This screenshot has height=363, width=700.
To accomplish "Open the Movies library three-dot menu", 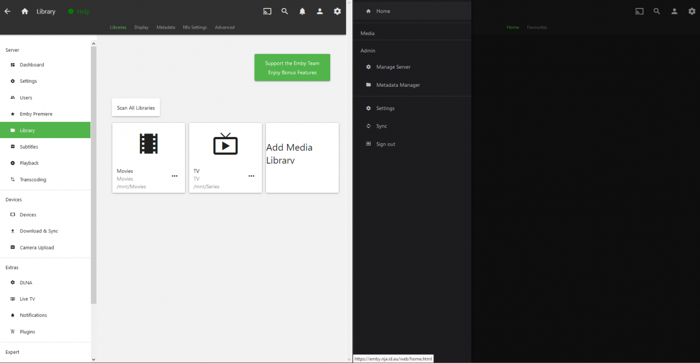I will coord(174,176).
